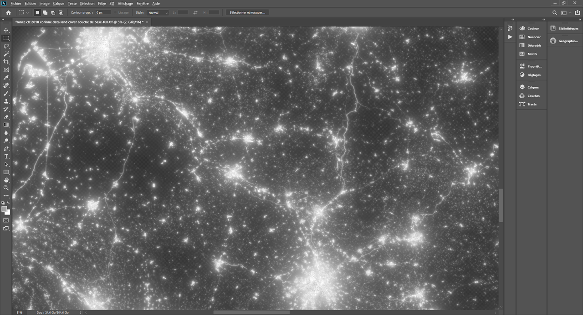This screenshot has width=583, height=315.
Task: Enable New selection mode
Action: click(37, 13)
